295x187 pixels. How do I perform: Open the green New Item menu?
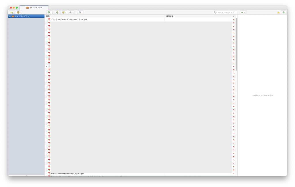tap(50, 12)
